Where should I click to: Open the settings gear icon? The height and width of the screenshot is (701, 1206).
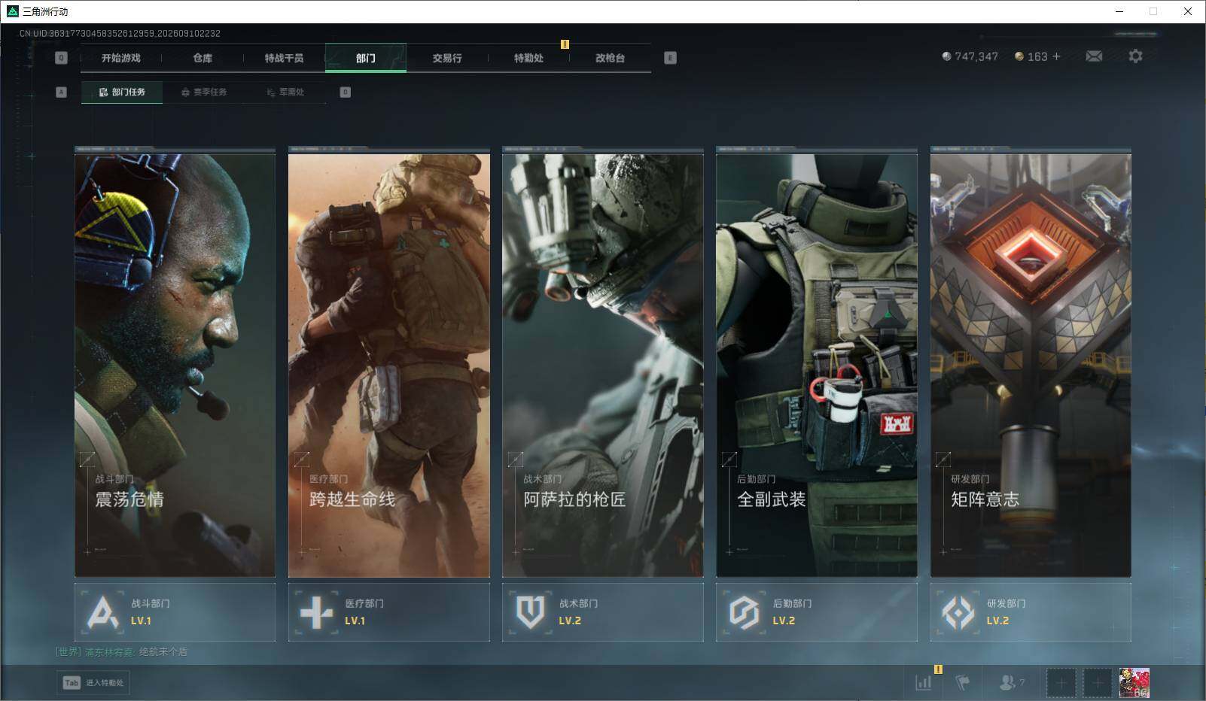point(1135,56)
